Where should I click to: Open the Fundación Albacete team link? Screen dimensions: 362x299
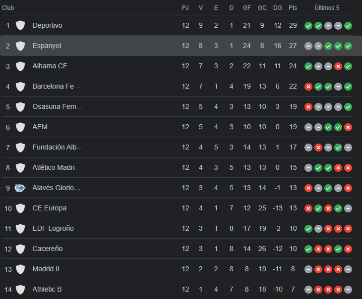click(x=58, y=147)
